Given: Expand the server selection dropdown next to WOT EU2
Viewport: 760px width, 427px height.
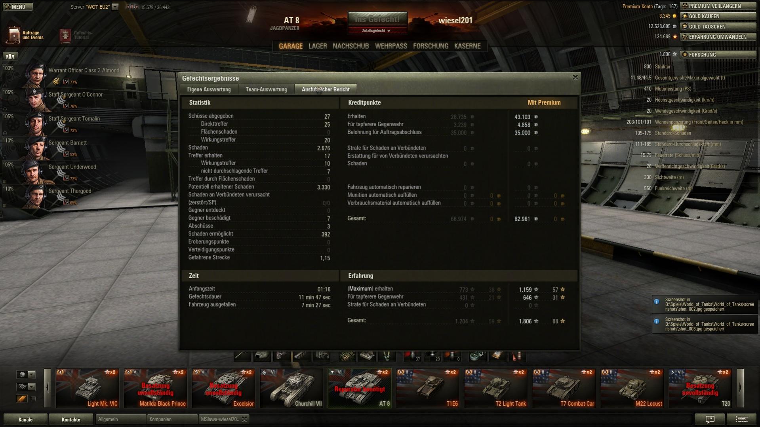Looking at the screenshot, I should pos(115,7).
